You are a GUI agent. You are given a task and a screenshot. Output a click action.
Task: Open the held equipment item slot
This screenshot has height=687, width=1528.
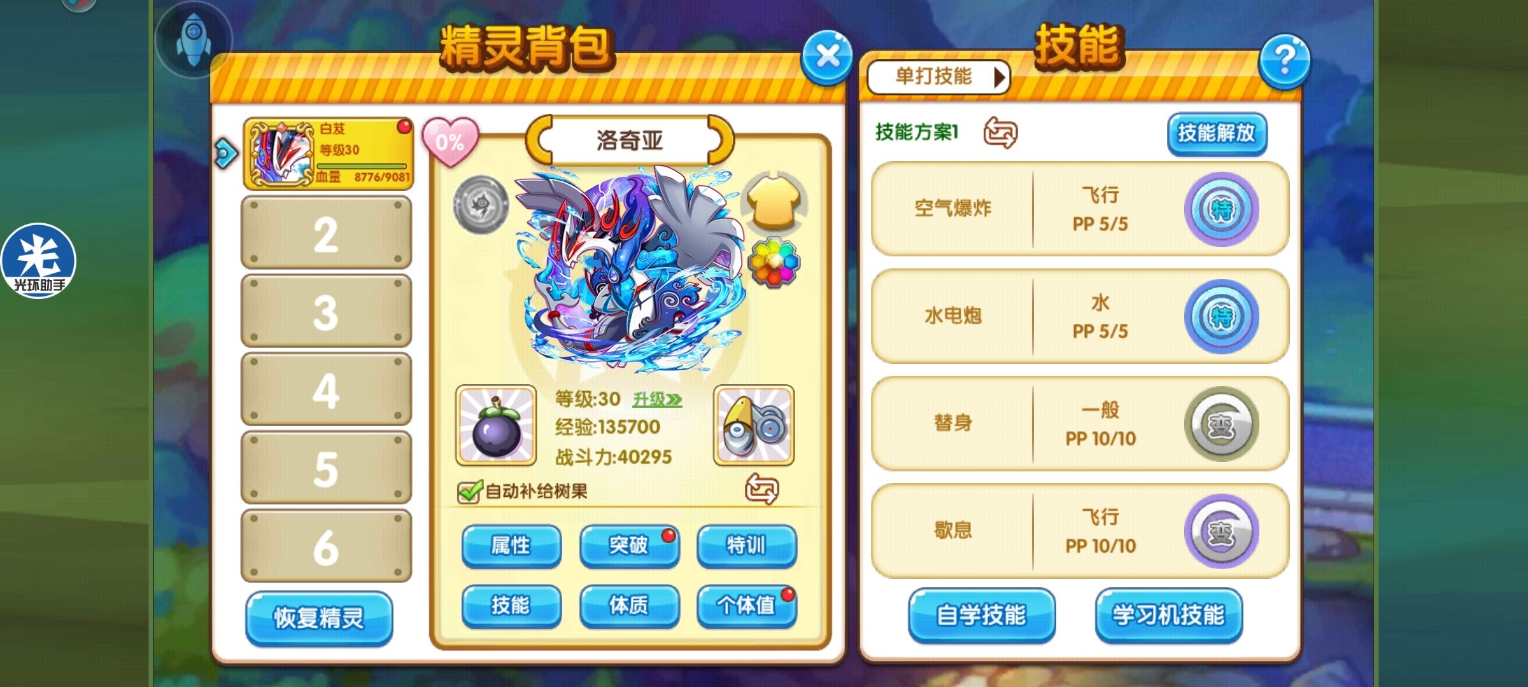(x=754, y=425)
